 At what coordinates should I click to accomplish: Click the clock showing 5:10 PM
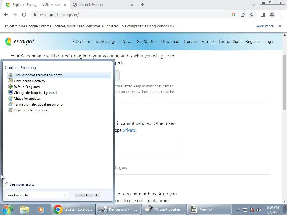(273, 210)
